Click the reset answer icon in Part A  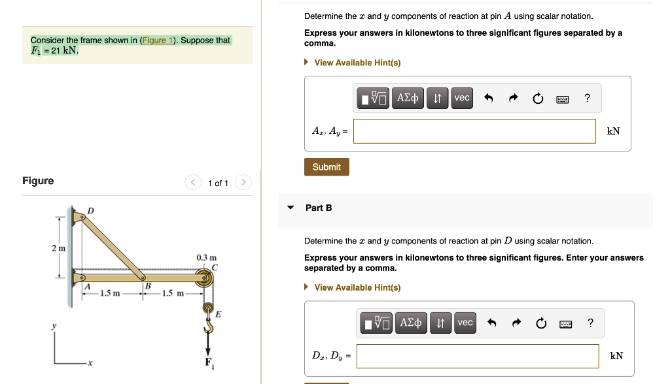click(537, 97)
